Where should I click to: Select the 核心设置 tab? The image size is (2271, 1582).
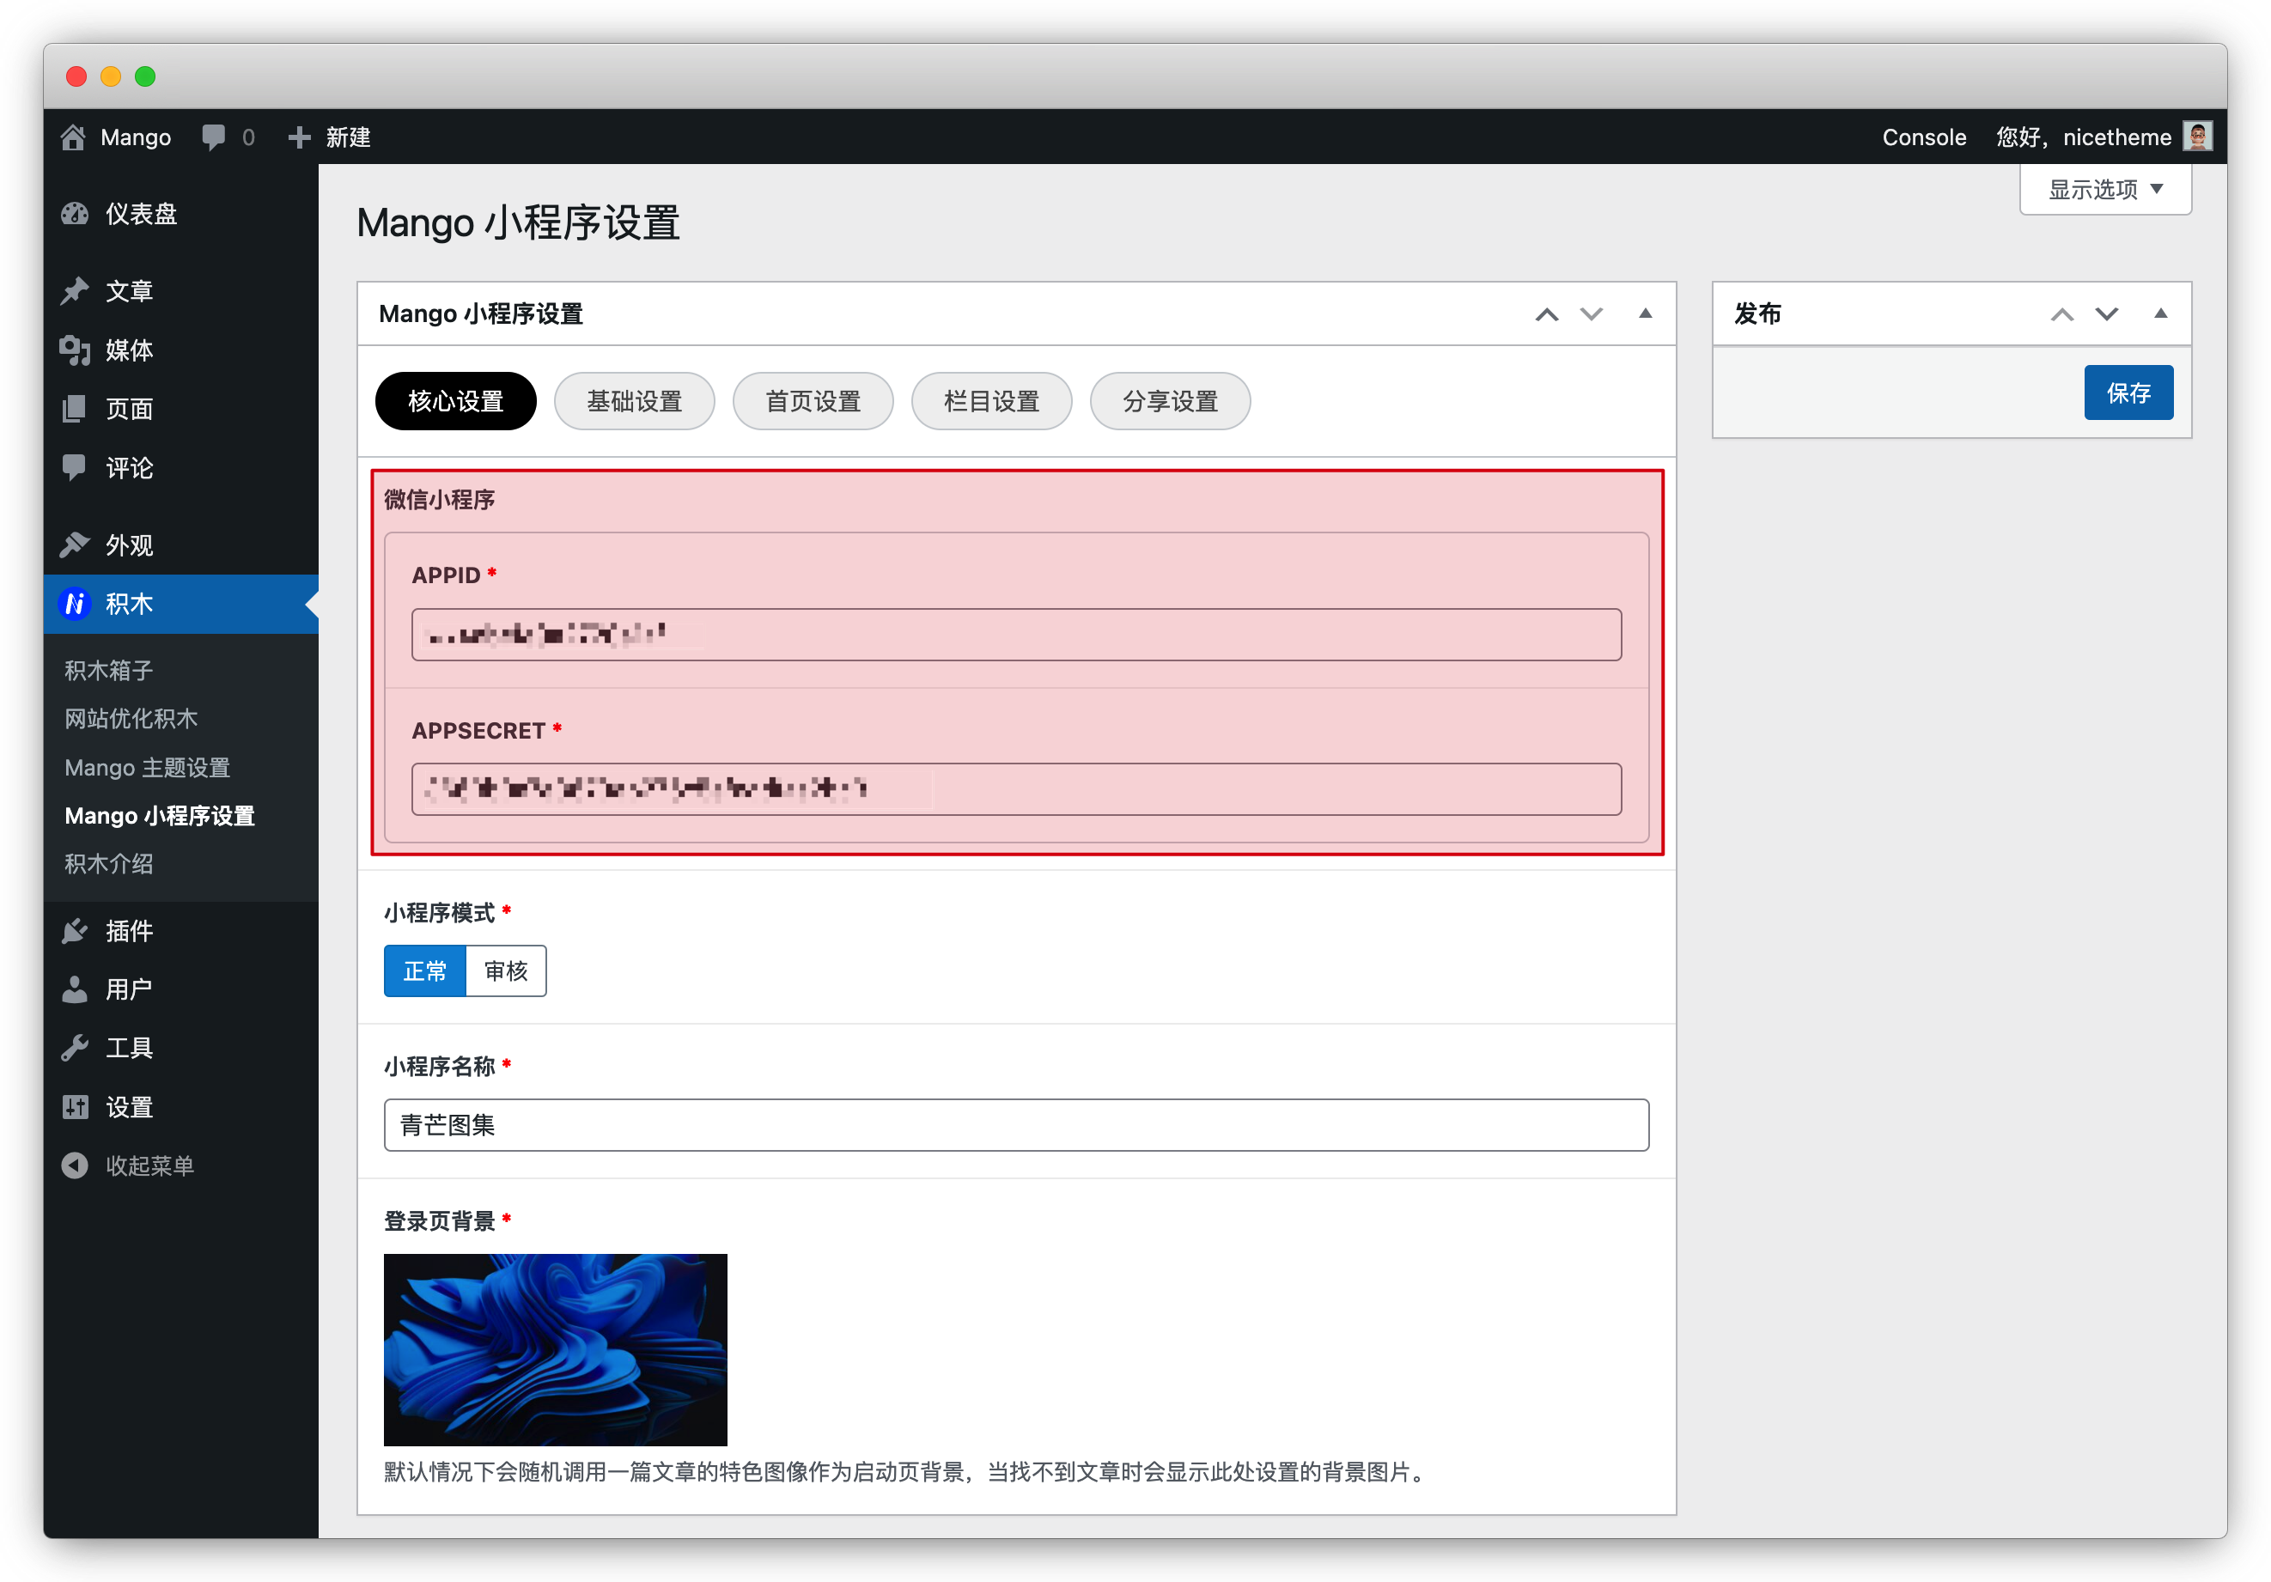point(456,400)
